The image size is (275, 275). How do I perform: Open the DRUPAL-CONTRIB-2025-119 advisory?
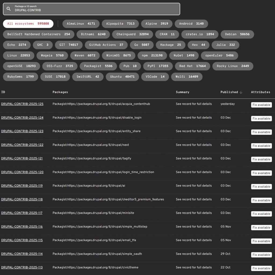point(22,186)
